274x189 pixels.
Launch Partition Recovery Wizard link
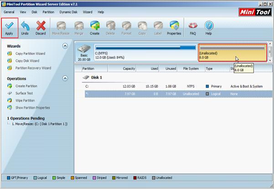point(33,68)
